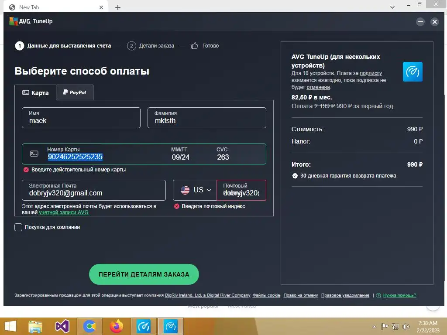447x335 pixels.
Task: Click the network tray icon
Action: [x=395, y=326]
